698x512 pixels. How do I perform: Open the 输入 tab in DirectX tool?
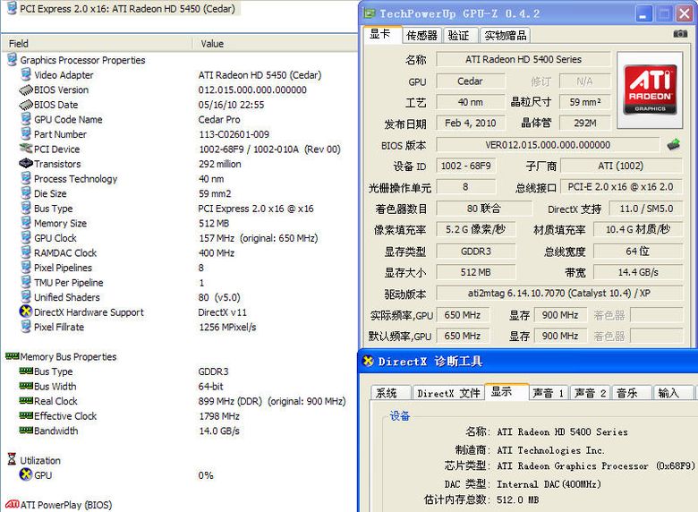(x=672, y=393)
